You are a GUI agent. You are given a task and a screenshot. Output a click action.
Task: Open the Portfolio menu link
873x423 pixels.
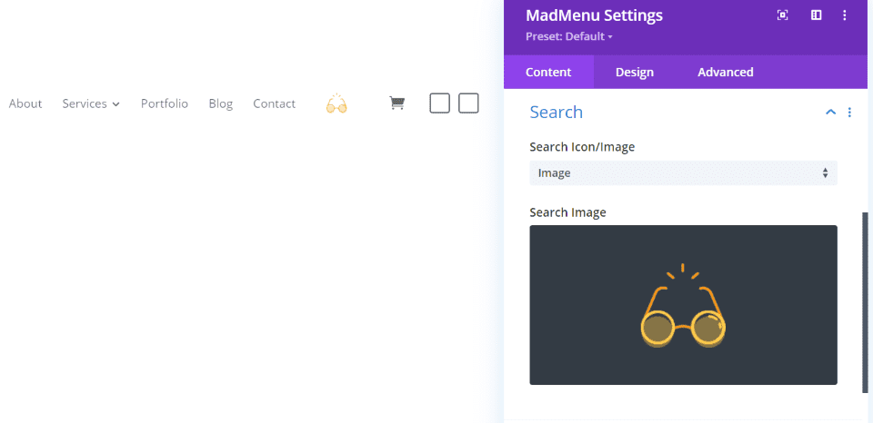coord(165,104)
